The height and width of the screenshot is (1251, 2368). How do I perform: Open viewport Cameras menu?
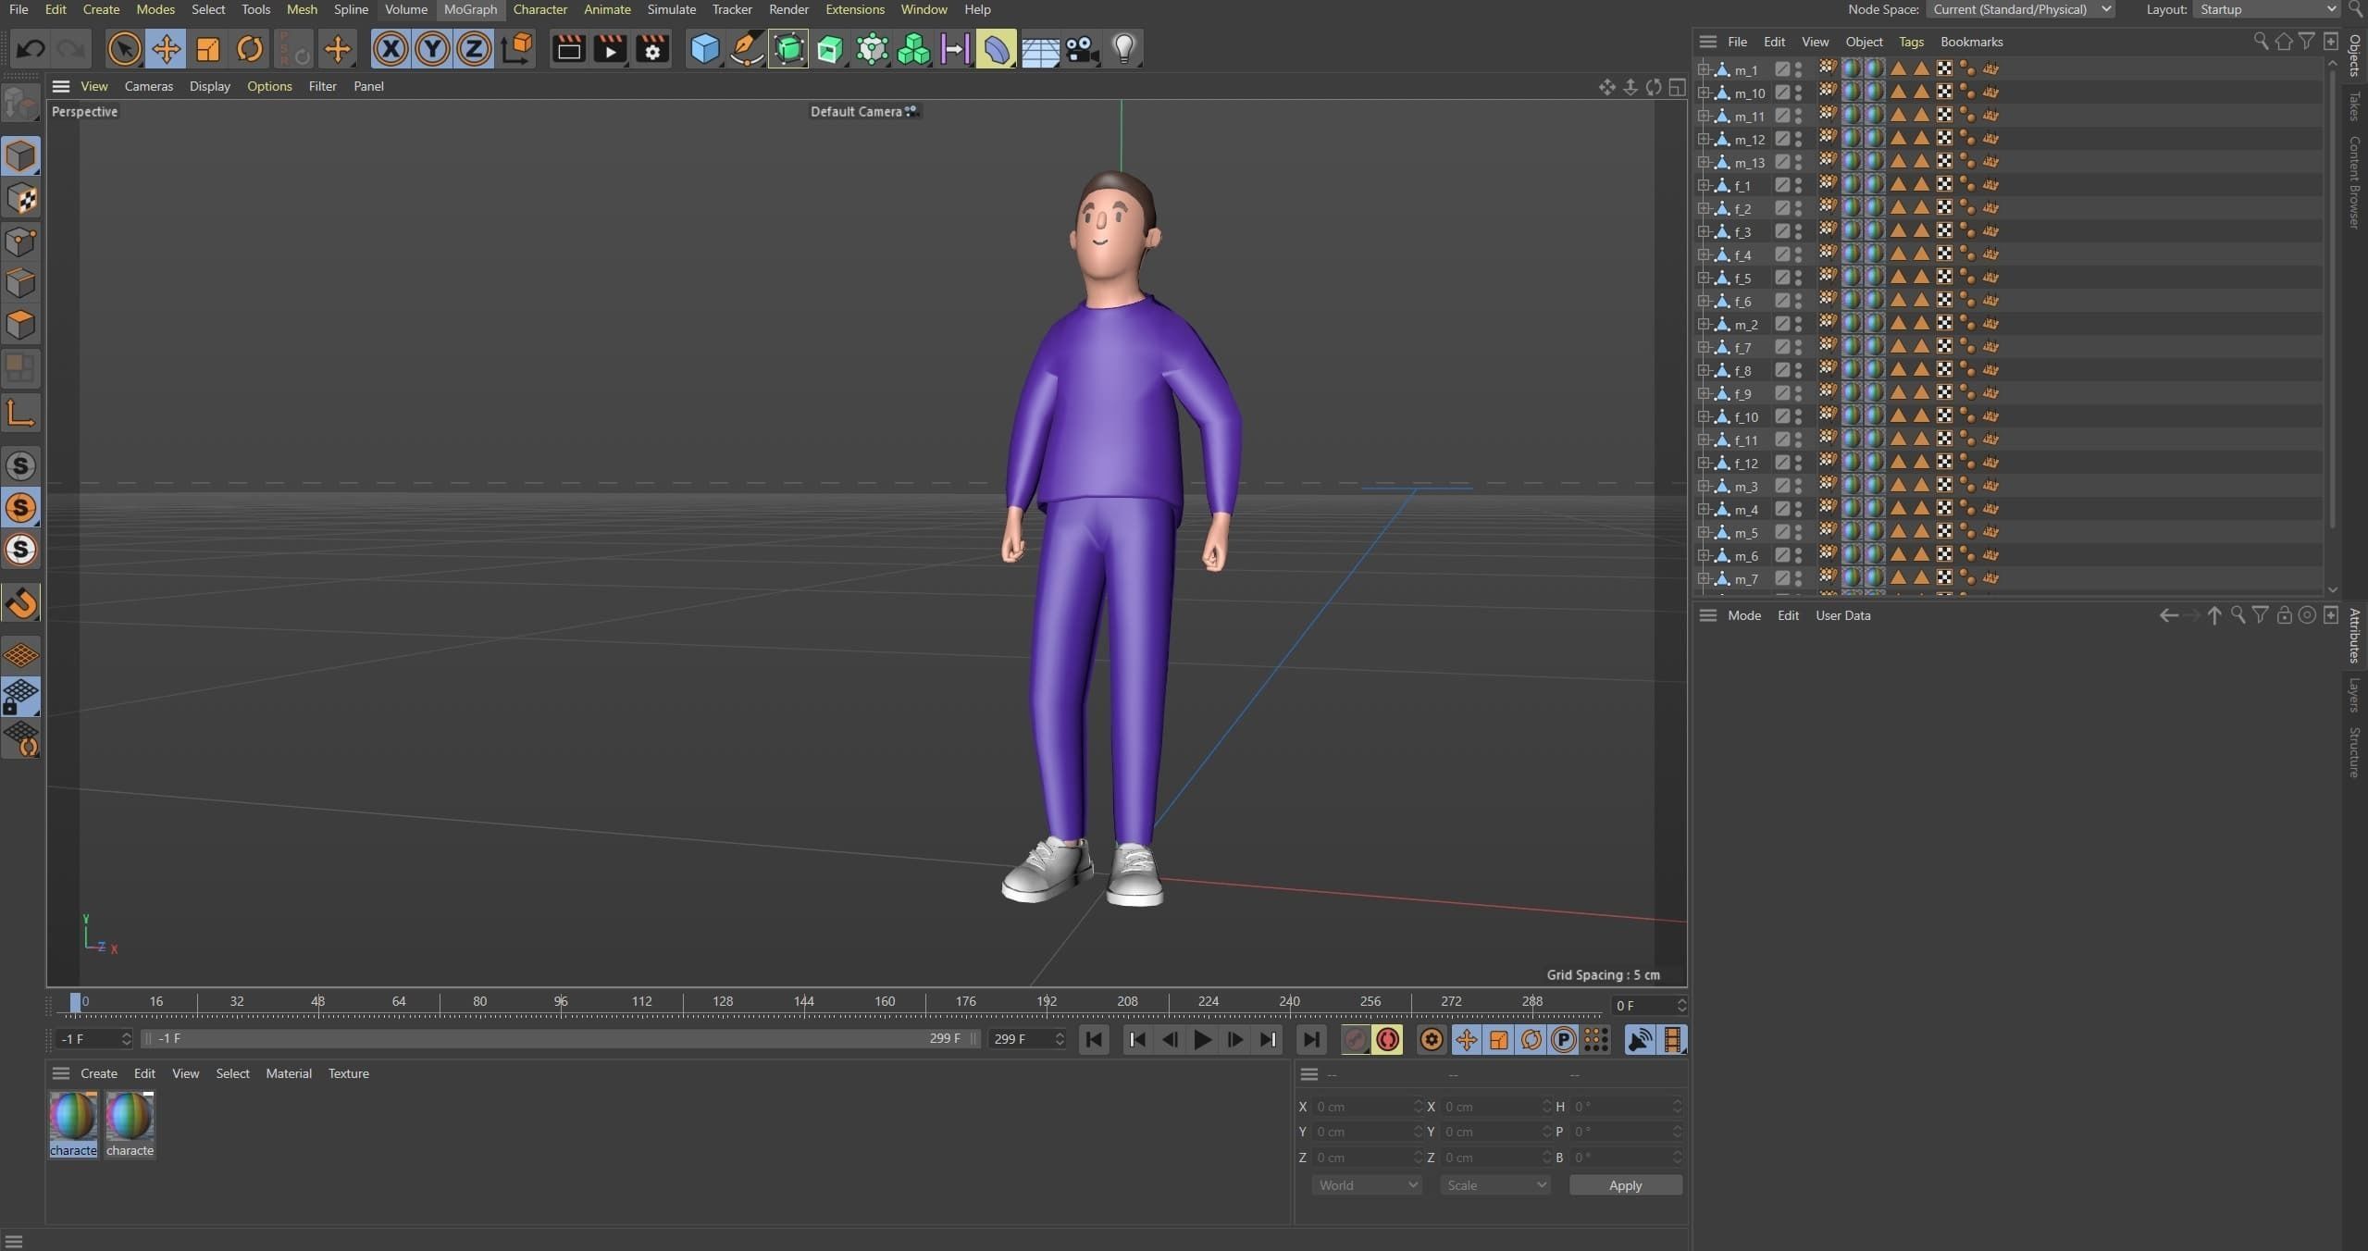(x=148, y=86)
